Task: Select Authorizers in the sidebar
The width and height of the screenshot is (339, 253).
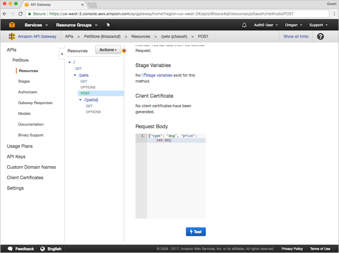Action: click(27, 92)
